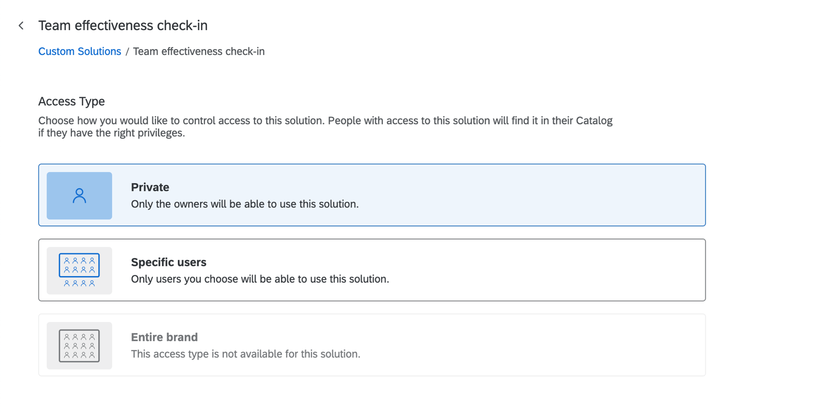Screen dimensions: 826x413
Task: Click the current breadcrumb Team effectiveness check-in
Action: 199,52
